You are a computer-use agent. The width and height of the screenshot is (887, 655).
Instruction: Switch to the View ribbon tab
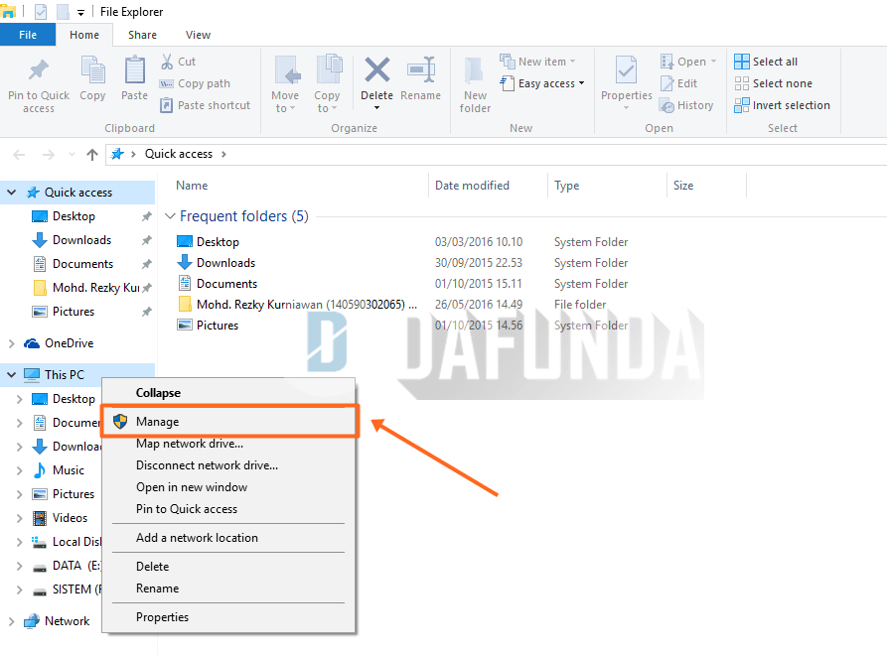[198, 35]
